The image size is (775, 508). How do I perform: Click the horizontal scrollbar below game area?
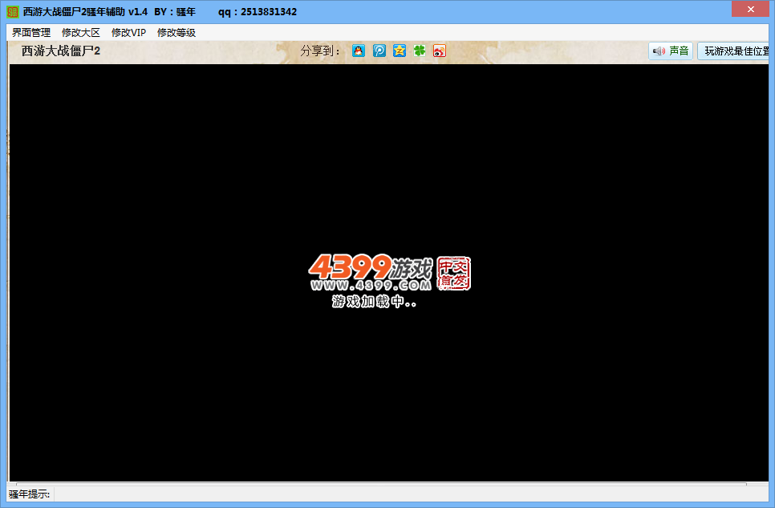(x=381, y=484)
